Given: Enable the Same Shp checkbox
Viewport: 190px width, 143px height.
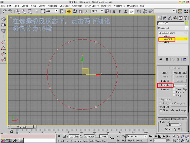Looking at the screenshot, I should [x=174, y=89].
